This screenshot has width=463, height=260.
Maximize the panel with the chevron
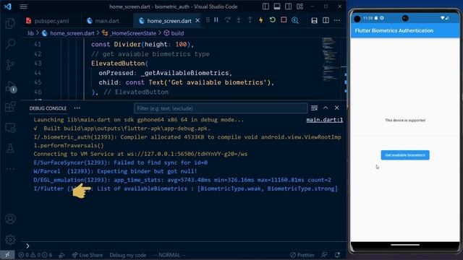click(x=326, y=108)
